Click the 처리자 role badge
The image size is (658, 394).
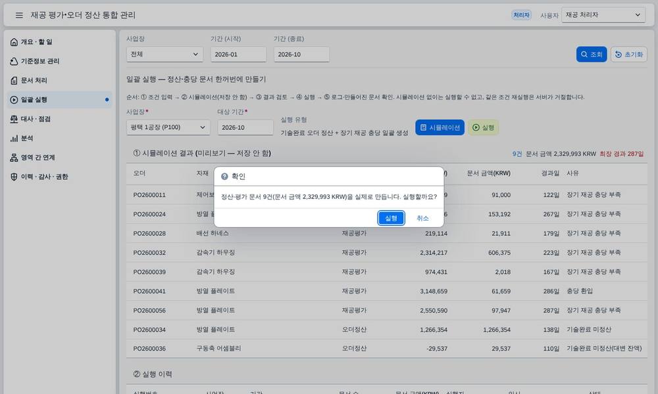521,15
